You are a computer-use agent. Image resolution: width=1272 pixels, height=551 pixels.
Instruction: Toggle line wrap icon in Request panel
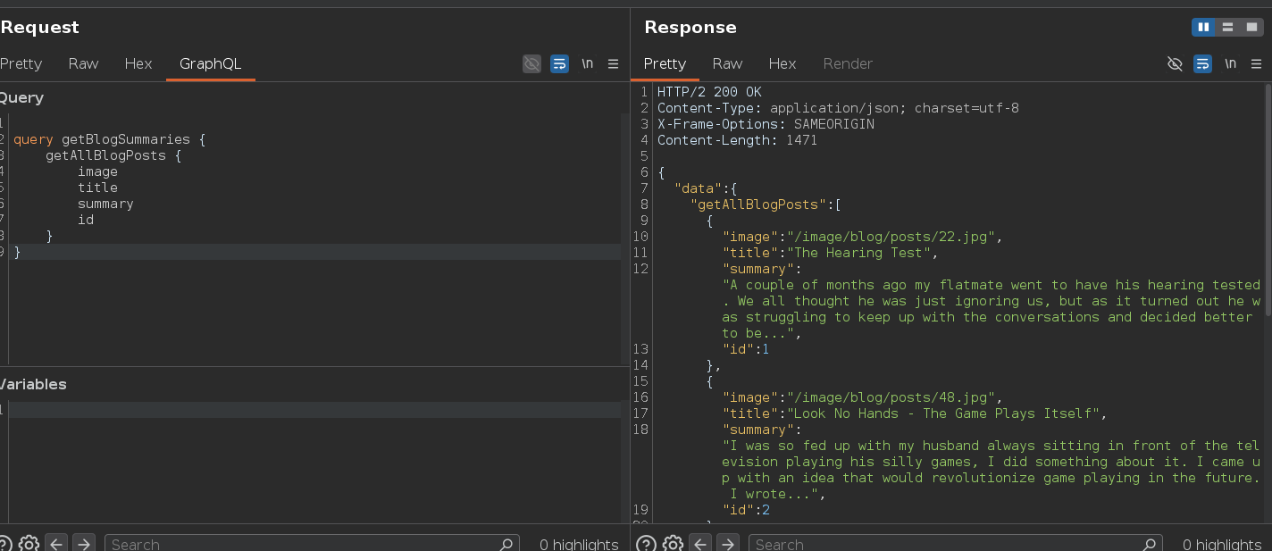560,63
